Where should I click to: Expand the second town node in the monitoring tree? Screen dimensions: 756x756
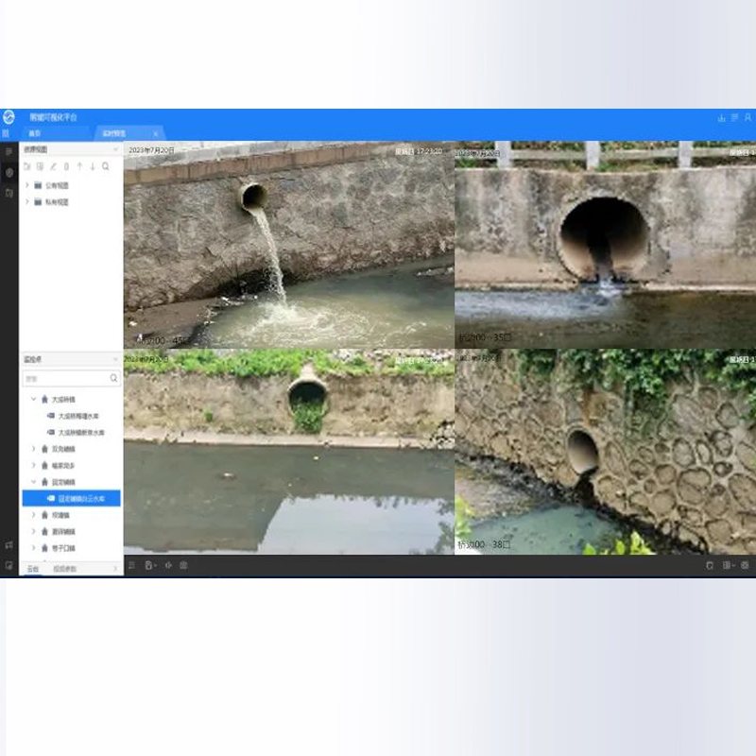click(x=33, y=449)
